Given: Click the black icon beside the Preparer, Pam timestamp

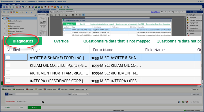Looking at the screenshot, I should click(43, 102).
